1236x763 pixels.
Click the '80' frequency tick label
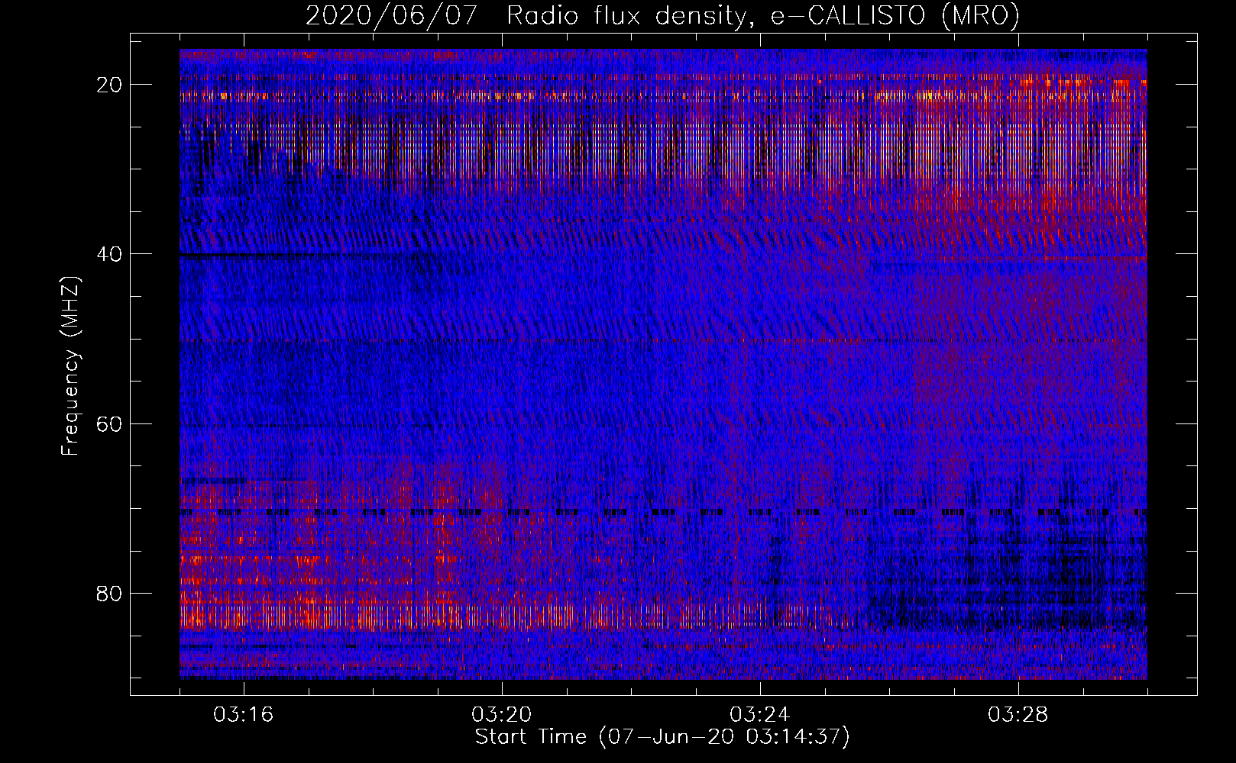(109, 593)
